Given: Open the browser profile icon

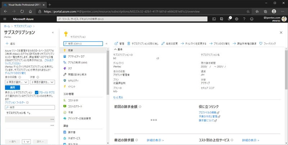Looking at the screenshot, I should point(274,12).
